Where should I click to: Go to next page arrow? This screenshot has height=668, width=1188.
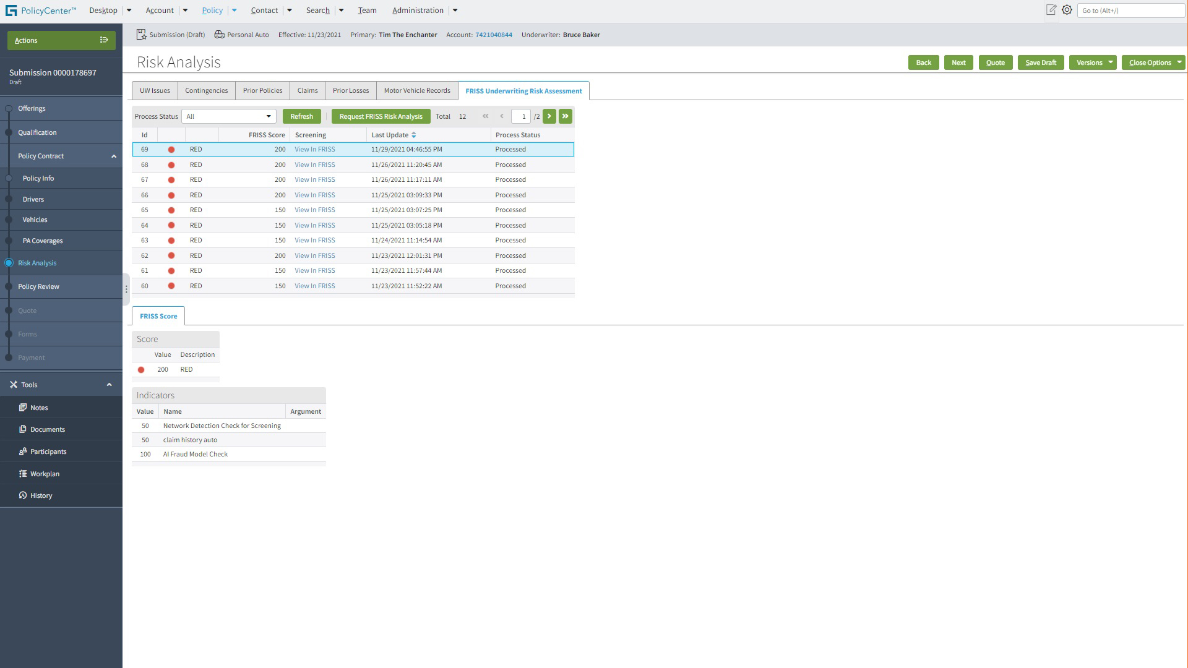click(549, 116)
